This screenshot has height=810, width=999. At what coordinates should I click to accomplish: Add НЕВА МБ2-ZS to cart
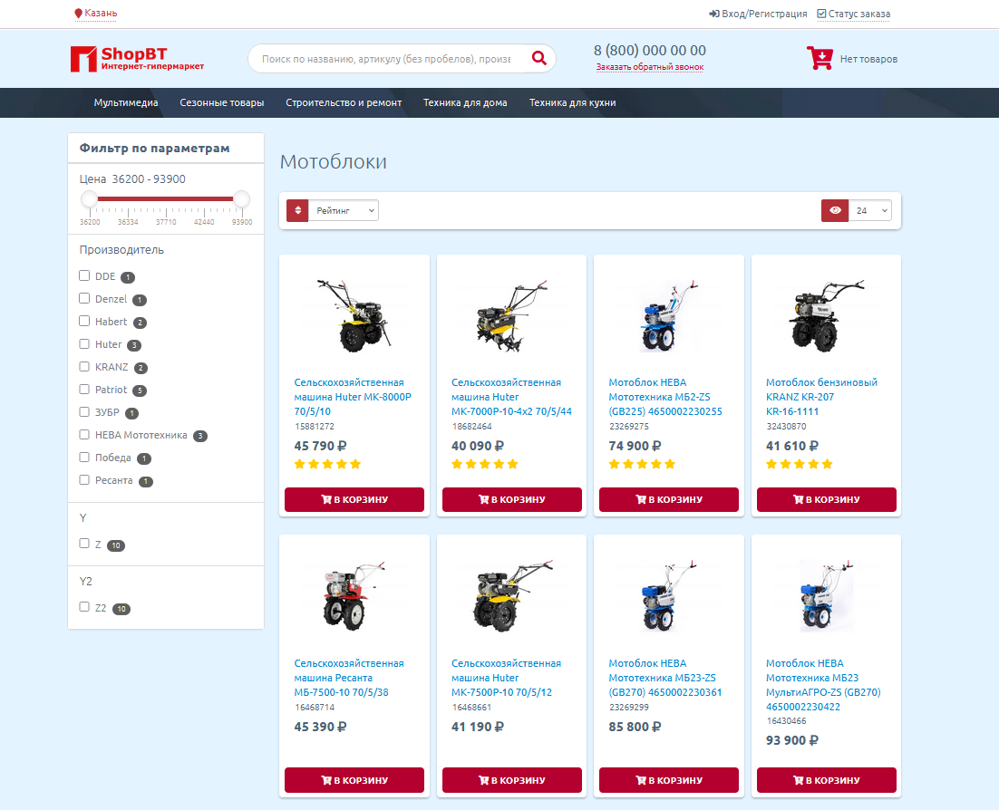pyautogui.click(x=669, y=500)
